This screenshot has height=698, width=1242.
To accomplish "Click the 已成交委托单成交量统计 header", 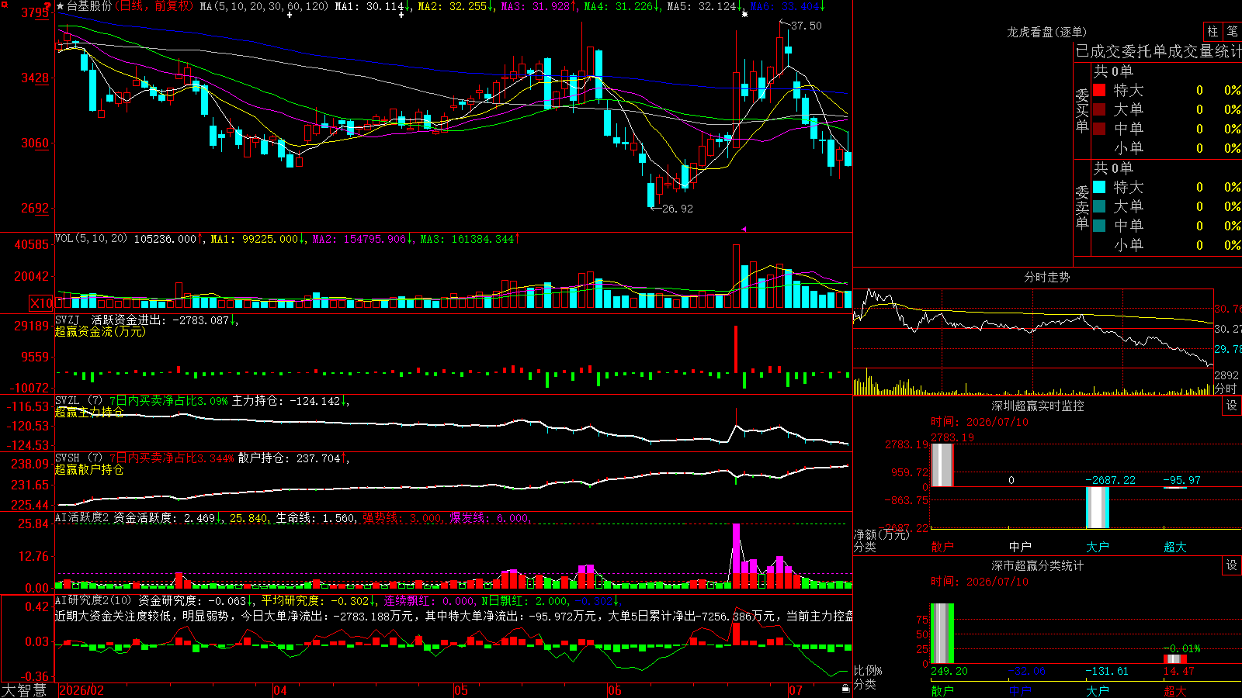I will pyautogui.click(x=1158, y=51).
